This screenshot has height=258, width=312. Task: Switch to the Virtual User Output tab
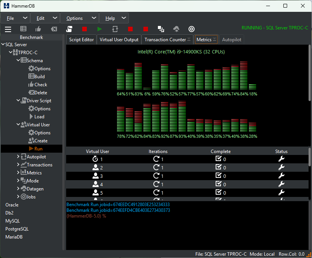pos(119,40)
